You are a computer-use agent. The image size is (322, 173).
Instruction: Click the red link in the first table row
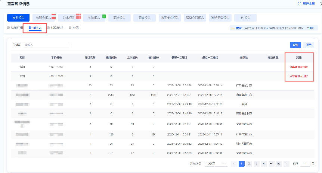click(x=299, y=67)
